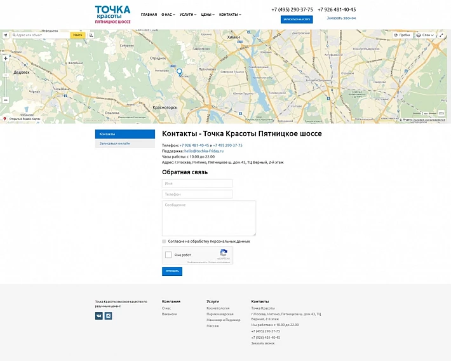Click the map route-building icon
The width and height of the screenshot is (451, 361).
tap(91, 35)
